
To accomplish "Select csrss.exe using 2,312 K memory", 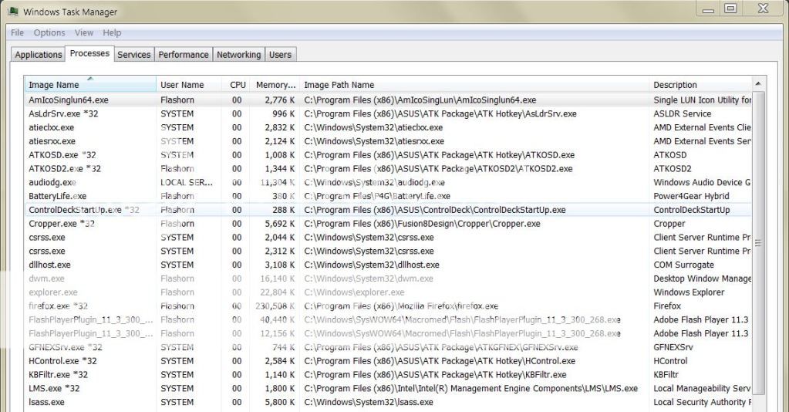I will tap(387, 251).
